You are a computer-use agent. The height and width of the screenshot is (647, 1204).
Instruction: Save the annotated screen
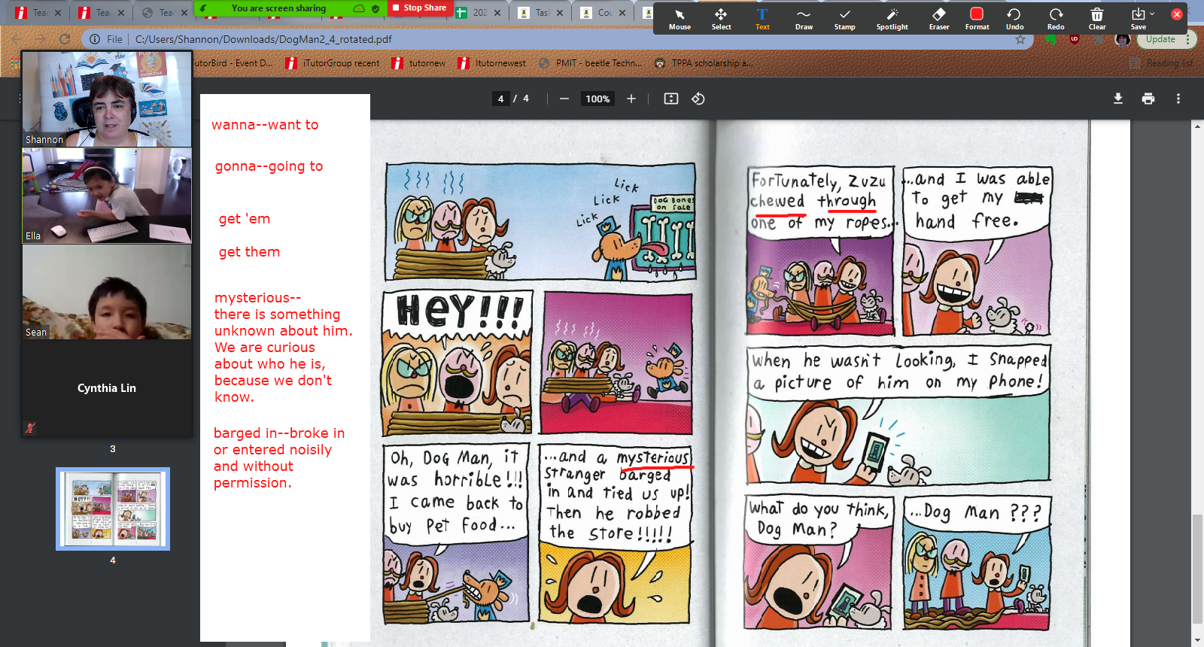(x=1138, y=19)
